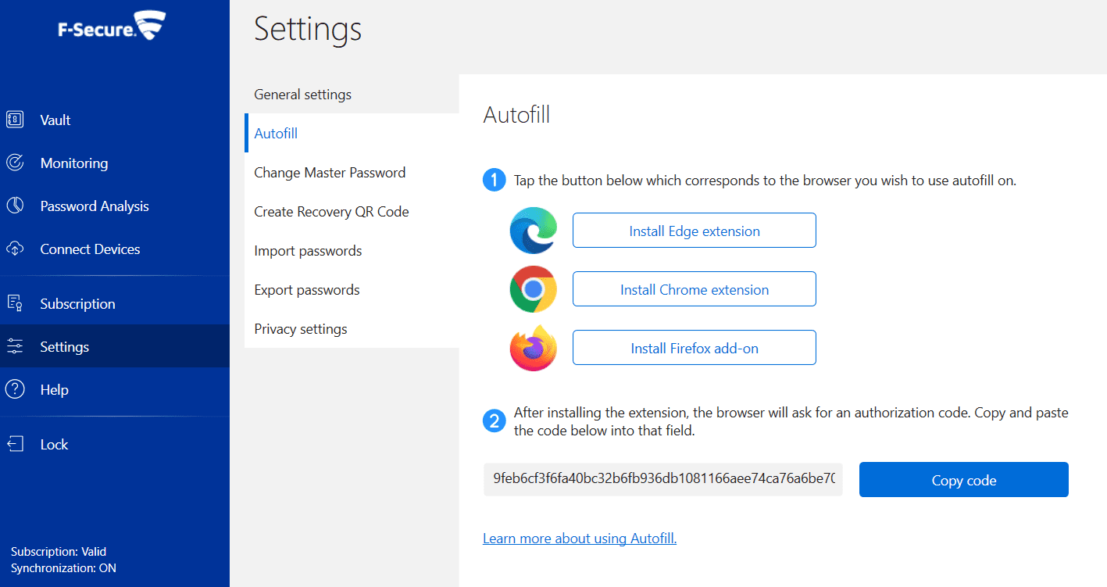Open Import passwords settings
This screenshot has height=587, width=1107.
pyautogui.click(x=352, y=251)
